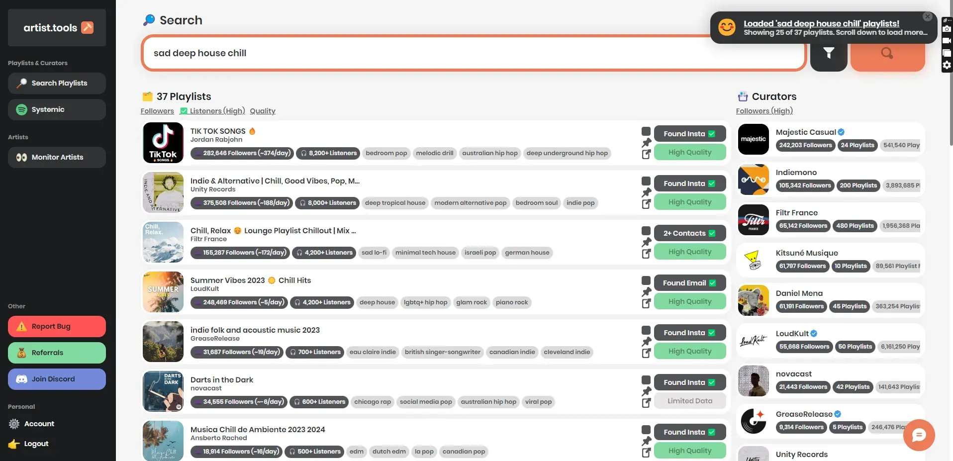Click the orange magnifier search button
Image resolution: width=953 pixels, height=461 pixels.
(x=887, y=53)
